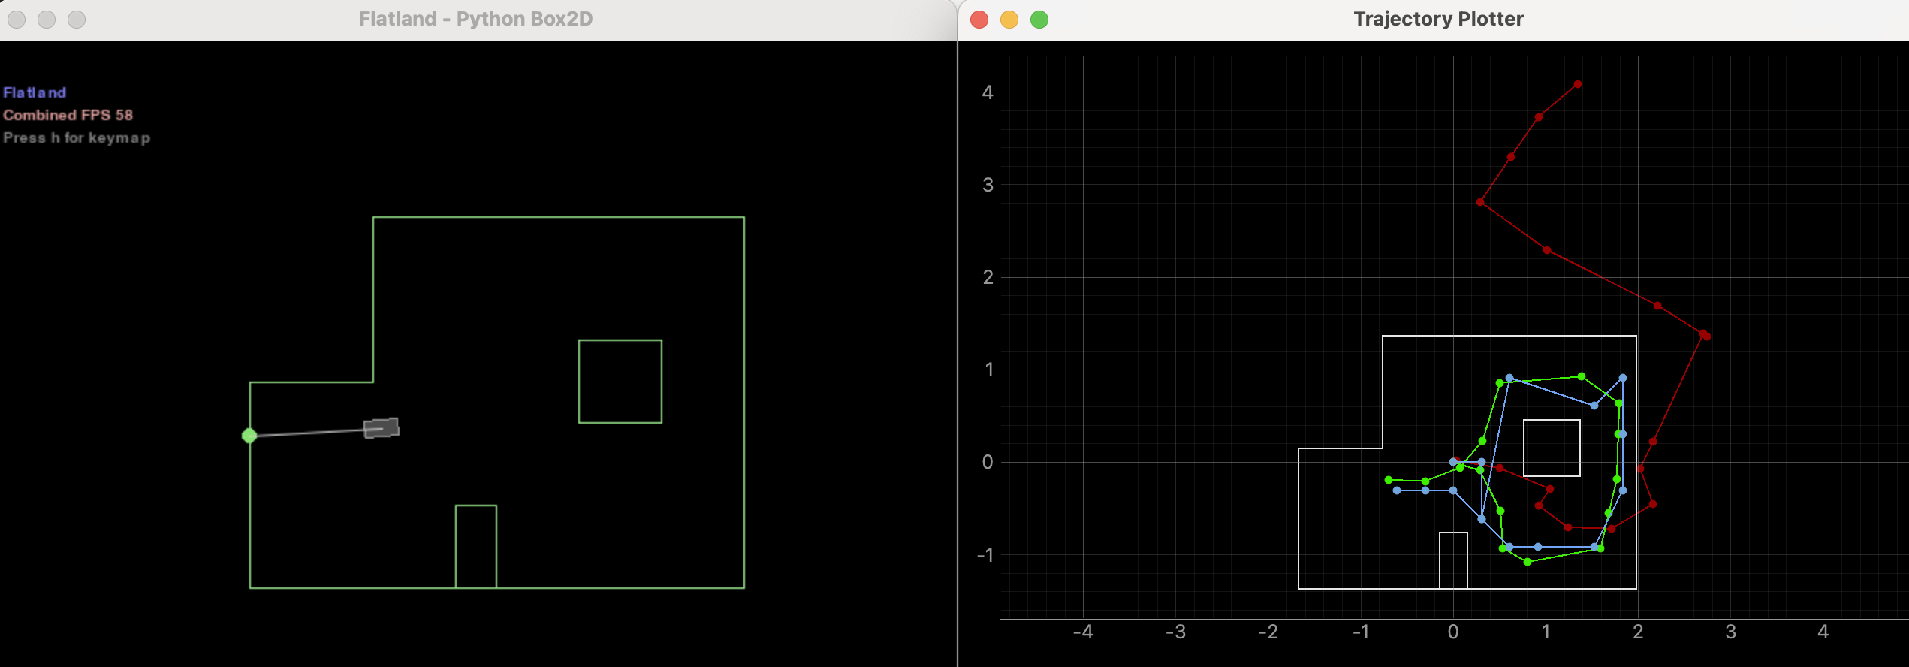Click the gray robot vehicle in Flatland
Image resolution: width=1909 pixels, height=667 pixels.
[381, 428]
